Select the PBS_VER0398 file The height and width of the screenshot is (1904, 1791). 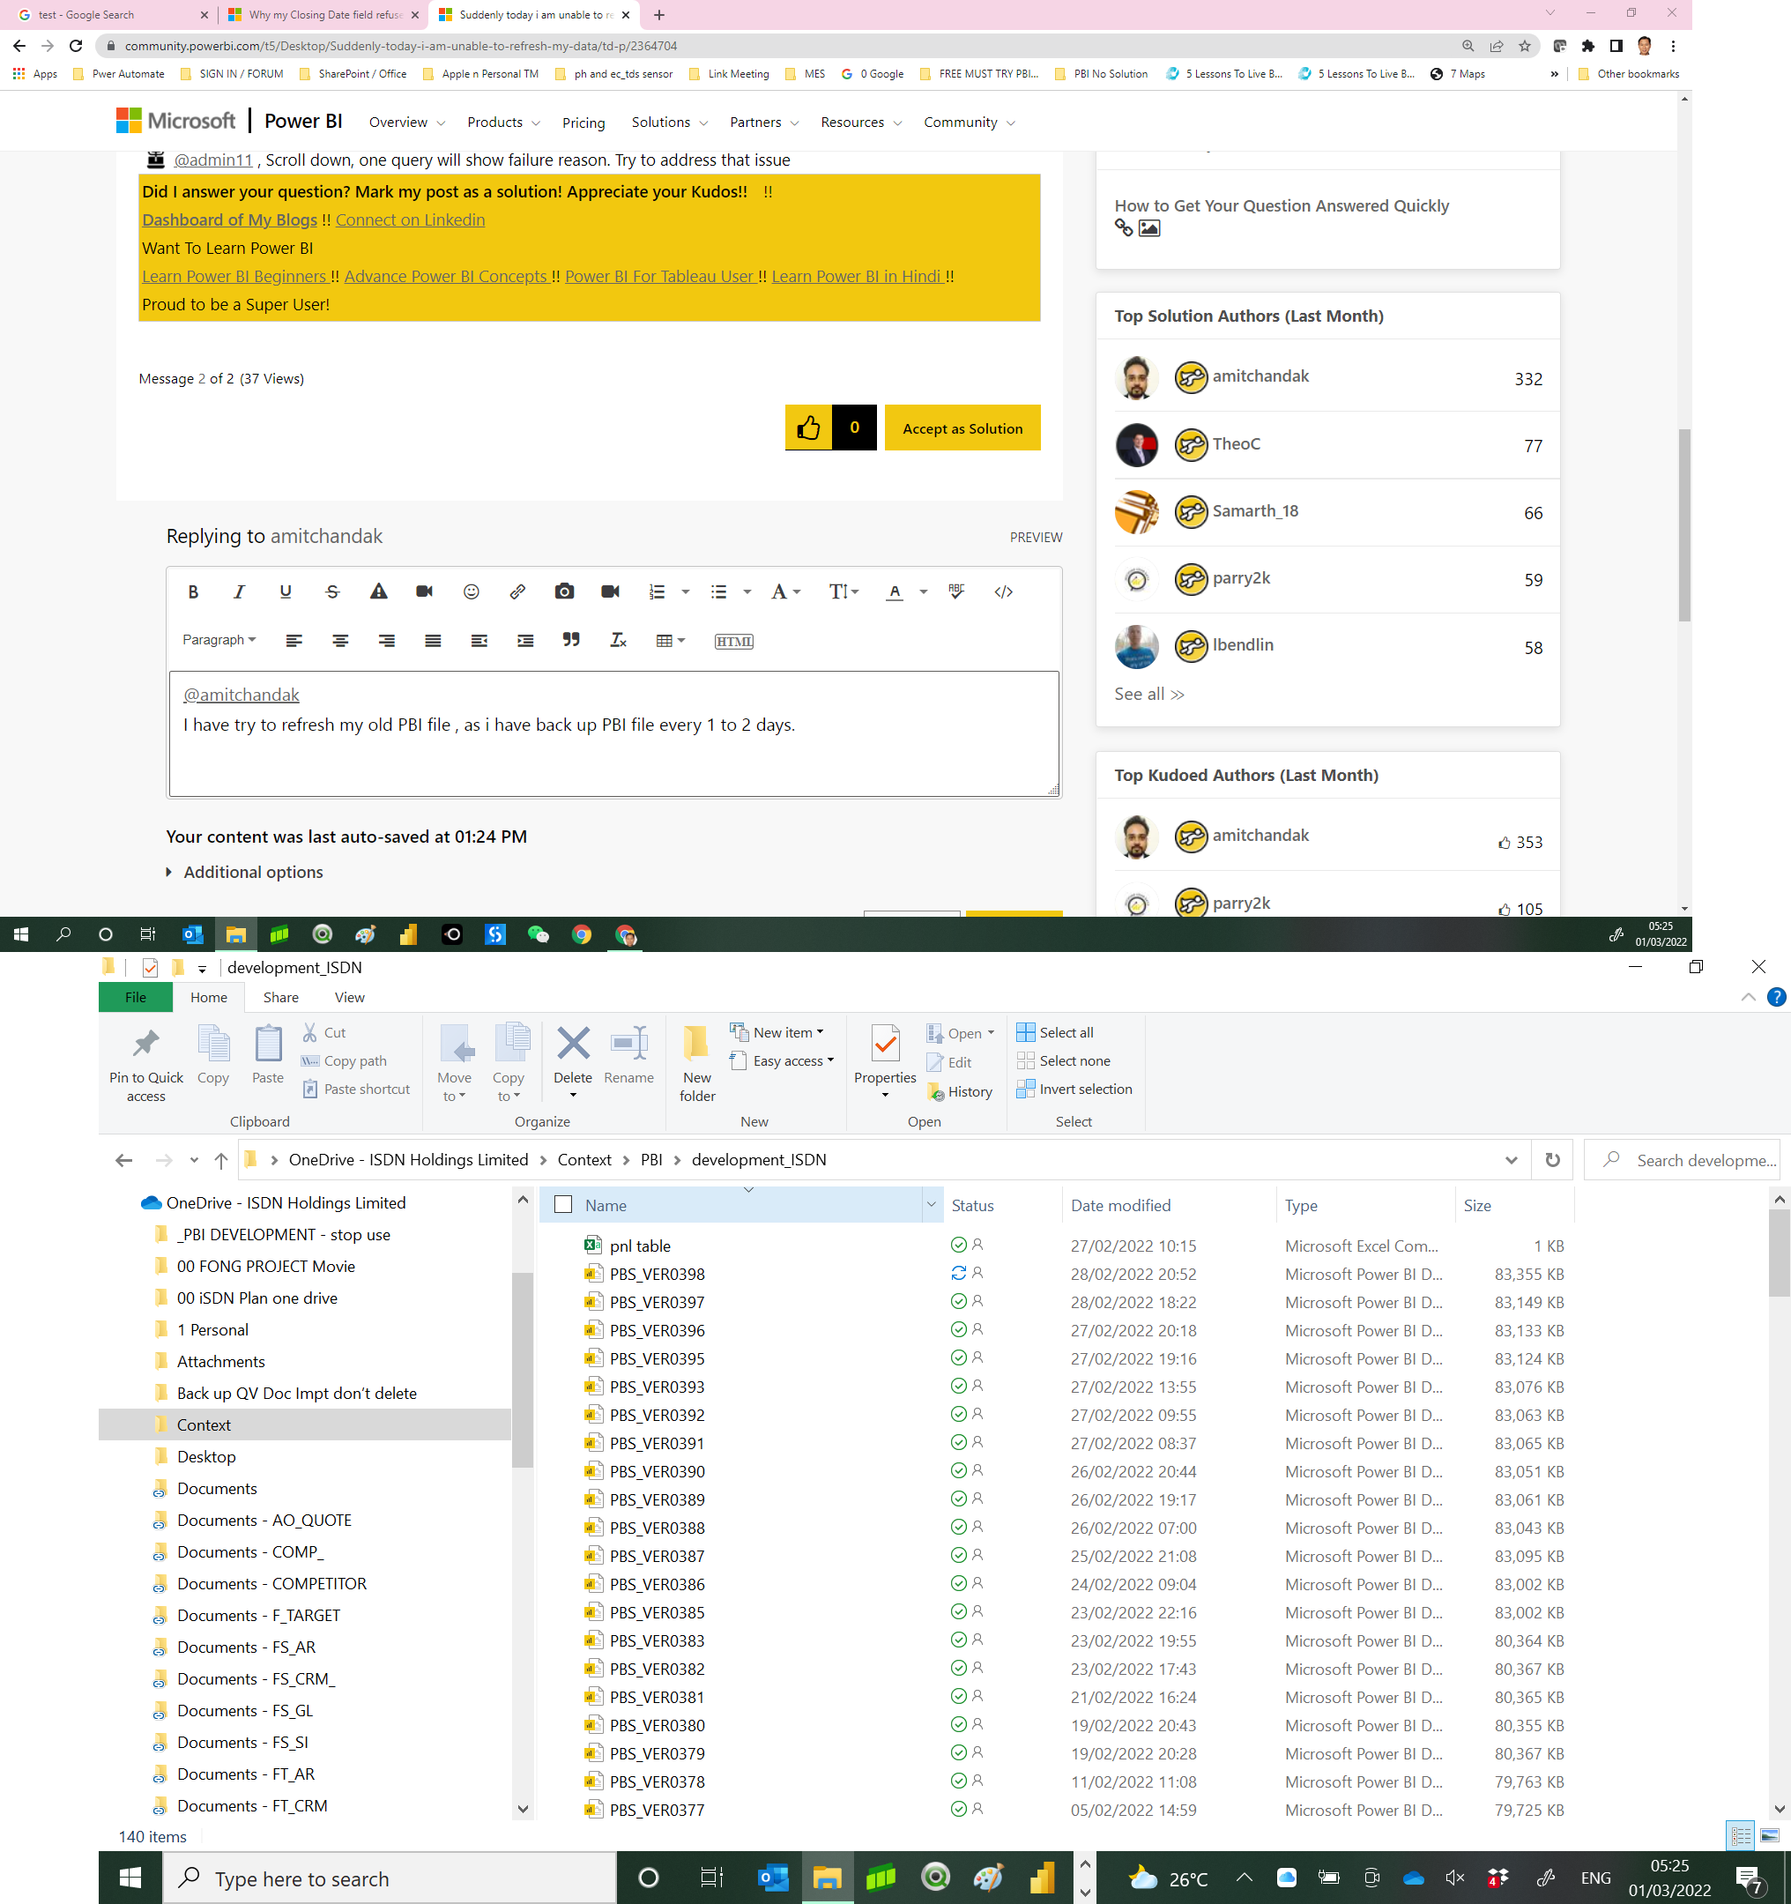[x=656, y=1275]
